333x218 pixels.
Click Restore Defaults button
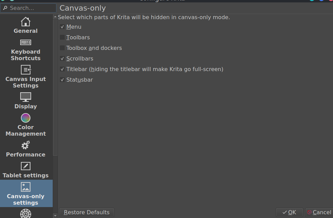click(87, 212)
